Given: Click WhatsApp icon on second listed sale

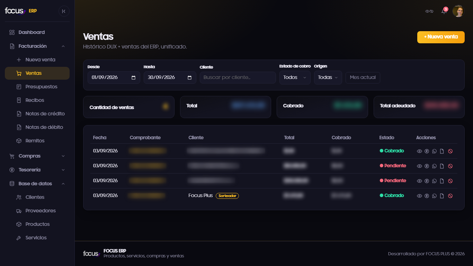Looking at the screenshot, I should click(435, 166).
